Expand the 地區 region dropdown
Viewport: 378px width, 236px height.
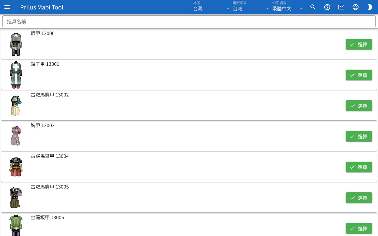[211, 7]
